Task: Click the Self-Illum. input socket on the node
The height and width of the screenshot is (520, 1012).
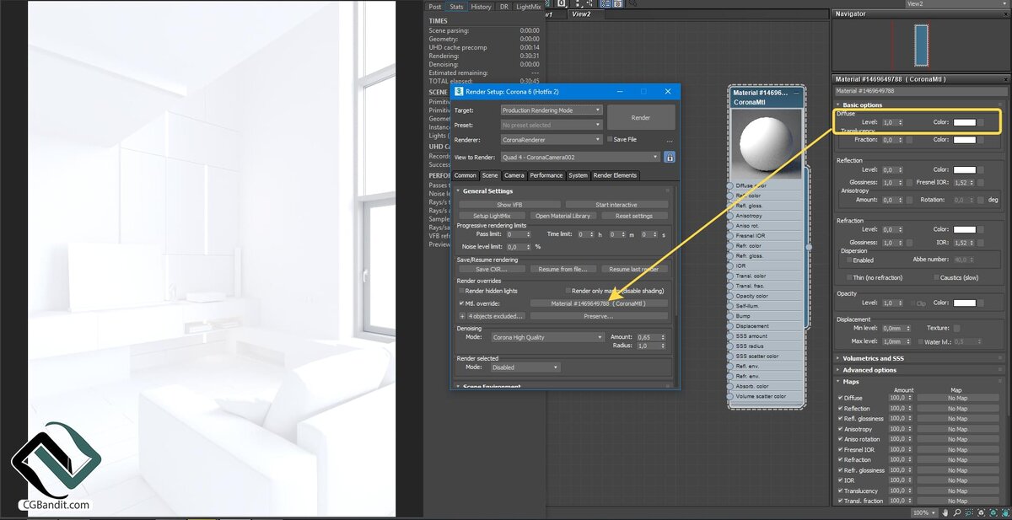Action: click(x=730, y=306)
